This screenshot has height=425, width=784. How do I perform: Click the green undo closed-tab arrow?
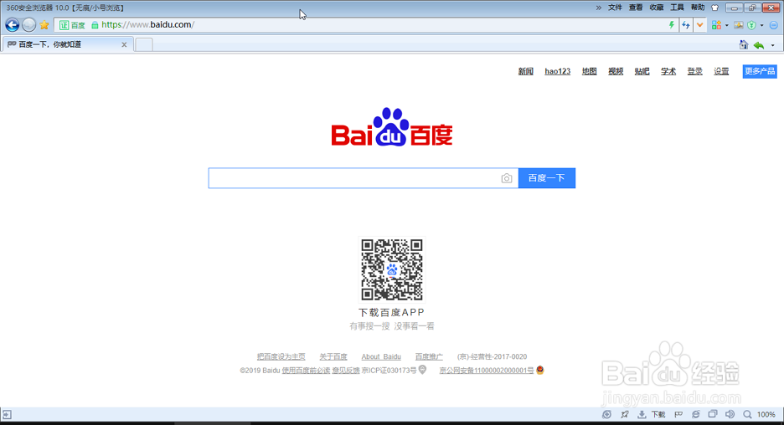(759, 45)
